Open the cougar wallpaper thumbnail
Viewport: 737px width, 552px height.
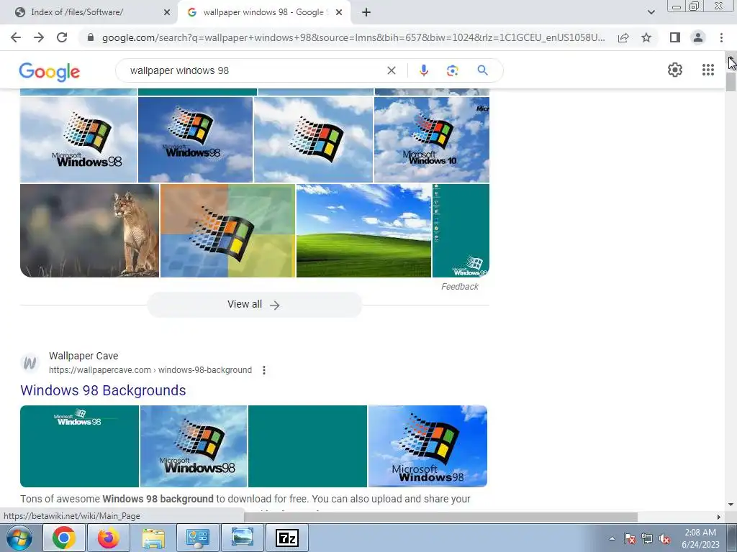[x=90, y=231]
